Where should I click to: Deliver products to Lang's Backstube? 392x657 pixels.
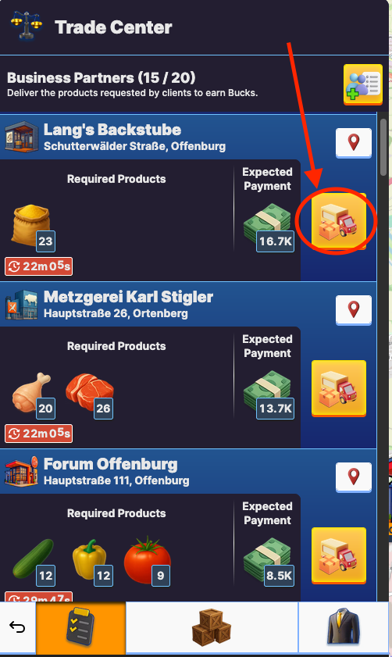tap(339, 222)
